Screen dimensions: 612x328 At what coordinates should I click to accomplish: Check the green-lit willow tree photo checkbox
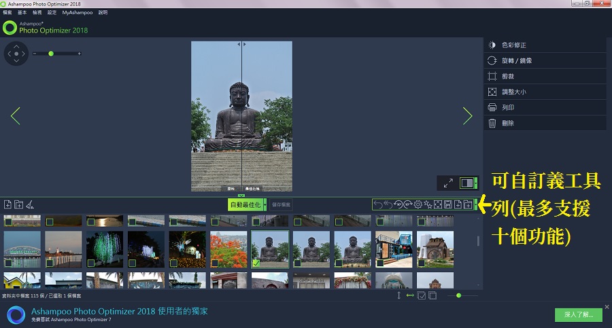pyautogui.click(x=90, y=263)
